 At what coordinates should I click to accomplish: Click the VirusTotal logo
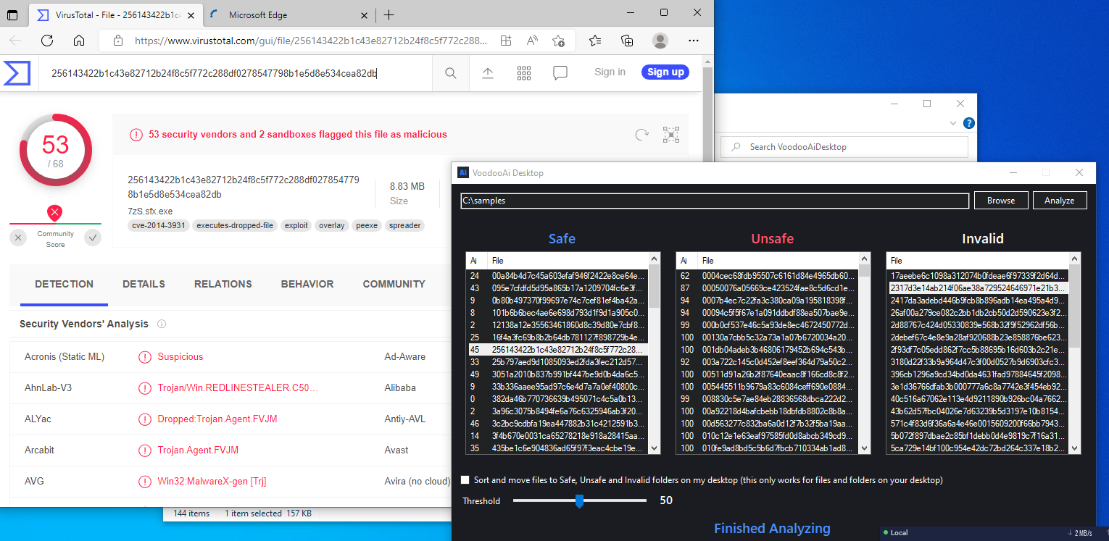click(15, 73)
